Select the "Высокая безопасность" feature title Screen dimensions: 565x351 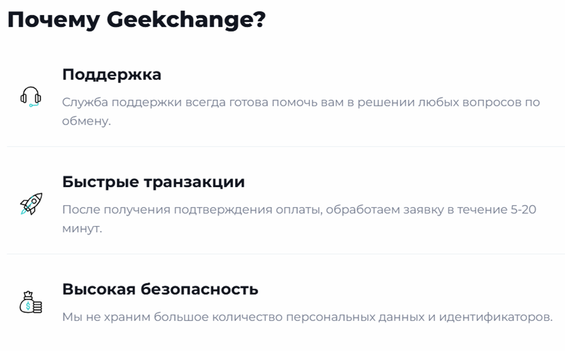160,289
